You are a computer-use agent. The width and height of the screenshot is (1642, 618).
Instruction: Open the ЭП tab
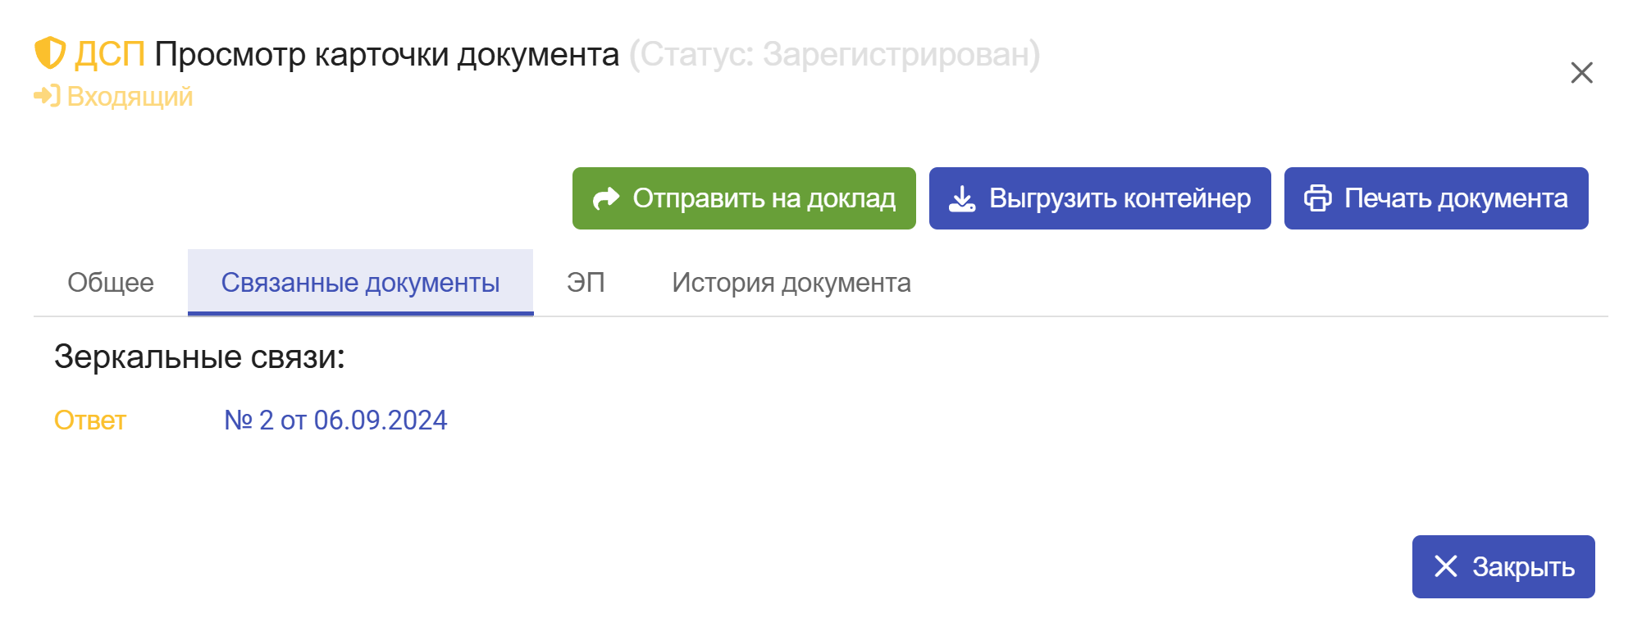586,283
